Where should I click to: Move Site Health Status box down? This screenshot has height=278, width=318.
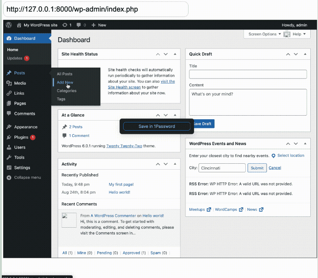tap(166, 54)
